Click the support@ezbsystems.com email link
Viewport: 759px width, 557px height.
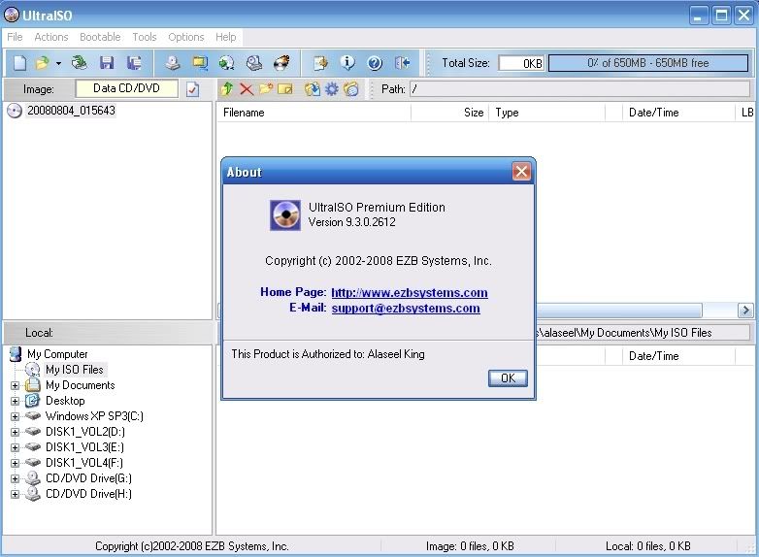[406, 309]
